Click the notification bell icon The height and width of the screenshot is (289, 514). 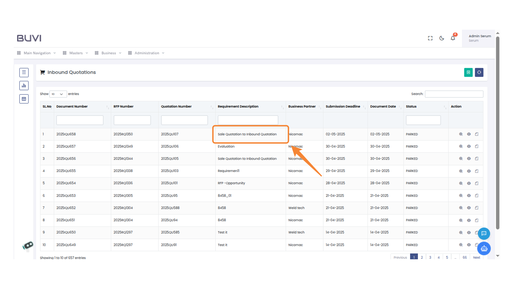click(453, 38)
